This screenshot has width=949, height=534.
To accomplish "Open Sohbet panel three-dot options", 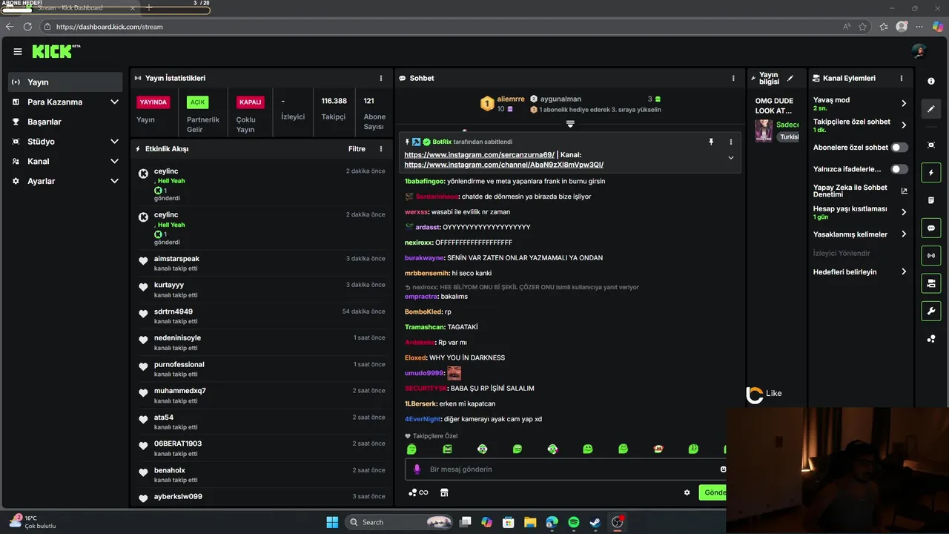I will coord(733,78).
